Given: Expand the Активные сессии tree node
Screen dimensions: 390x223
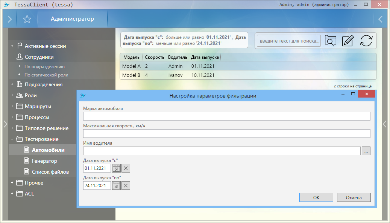Looking at the screenshot, I should coord(12,46).
